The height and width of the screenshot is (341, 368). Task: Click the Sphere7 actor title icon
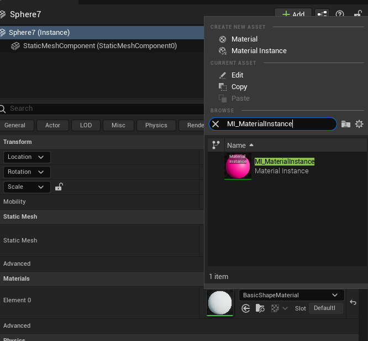(x=3, y=14)
